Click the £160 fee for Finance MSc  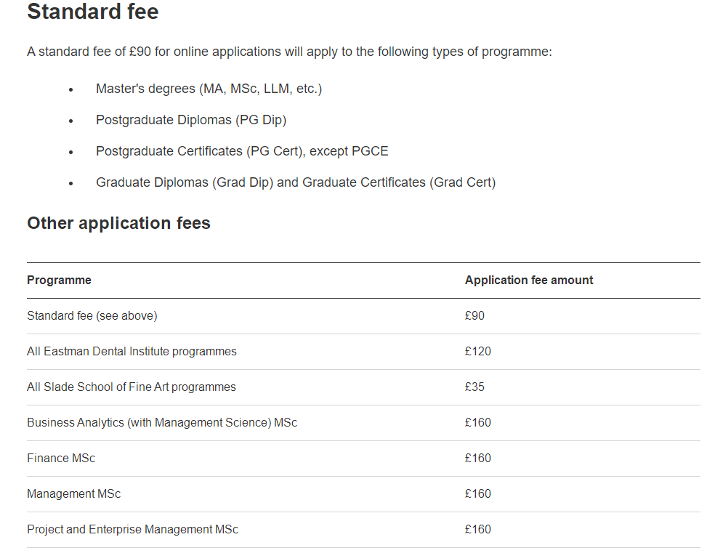coord(478,459)
